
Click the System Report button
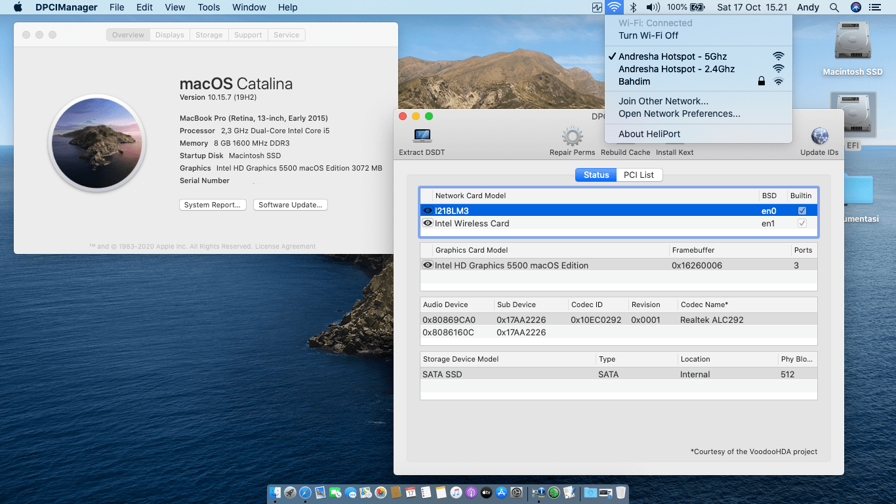213,205
